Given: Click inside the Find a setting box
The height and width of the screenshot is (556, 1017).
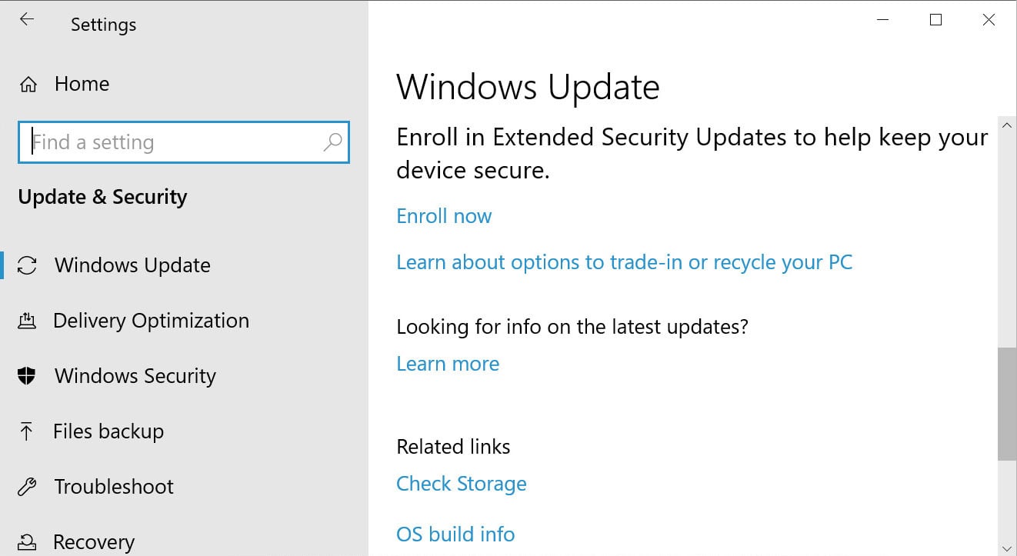Looking at the screenshot, I should click(x=154, y=142).
